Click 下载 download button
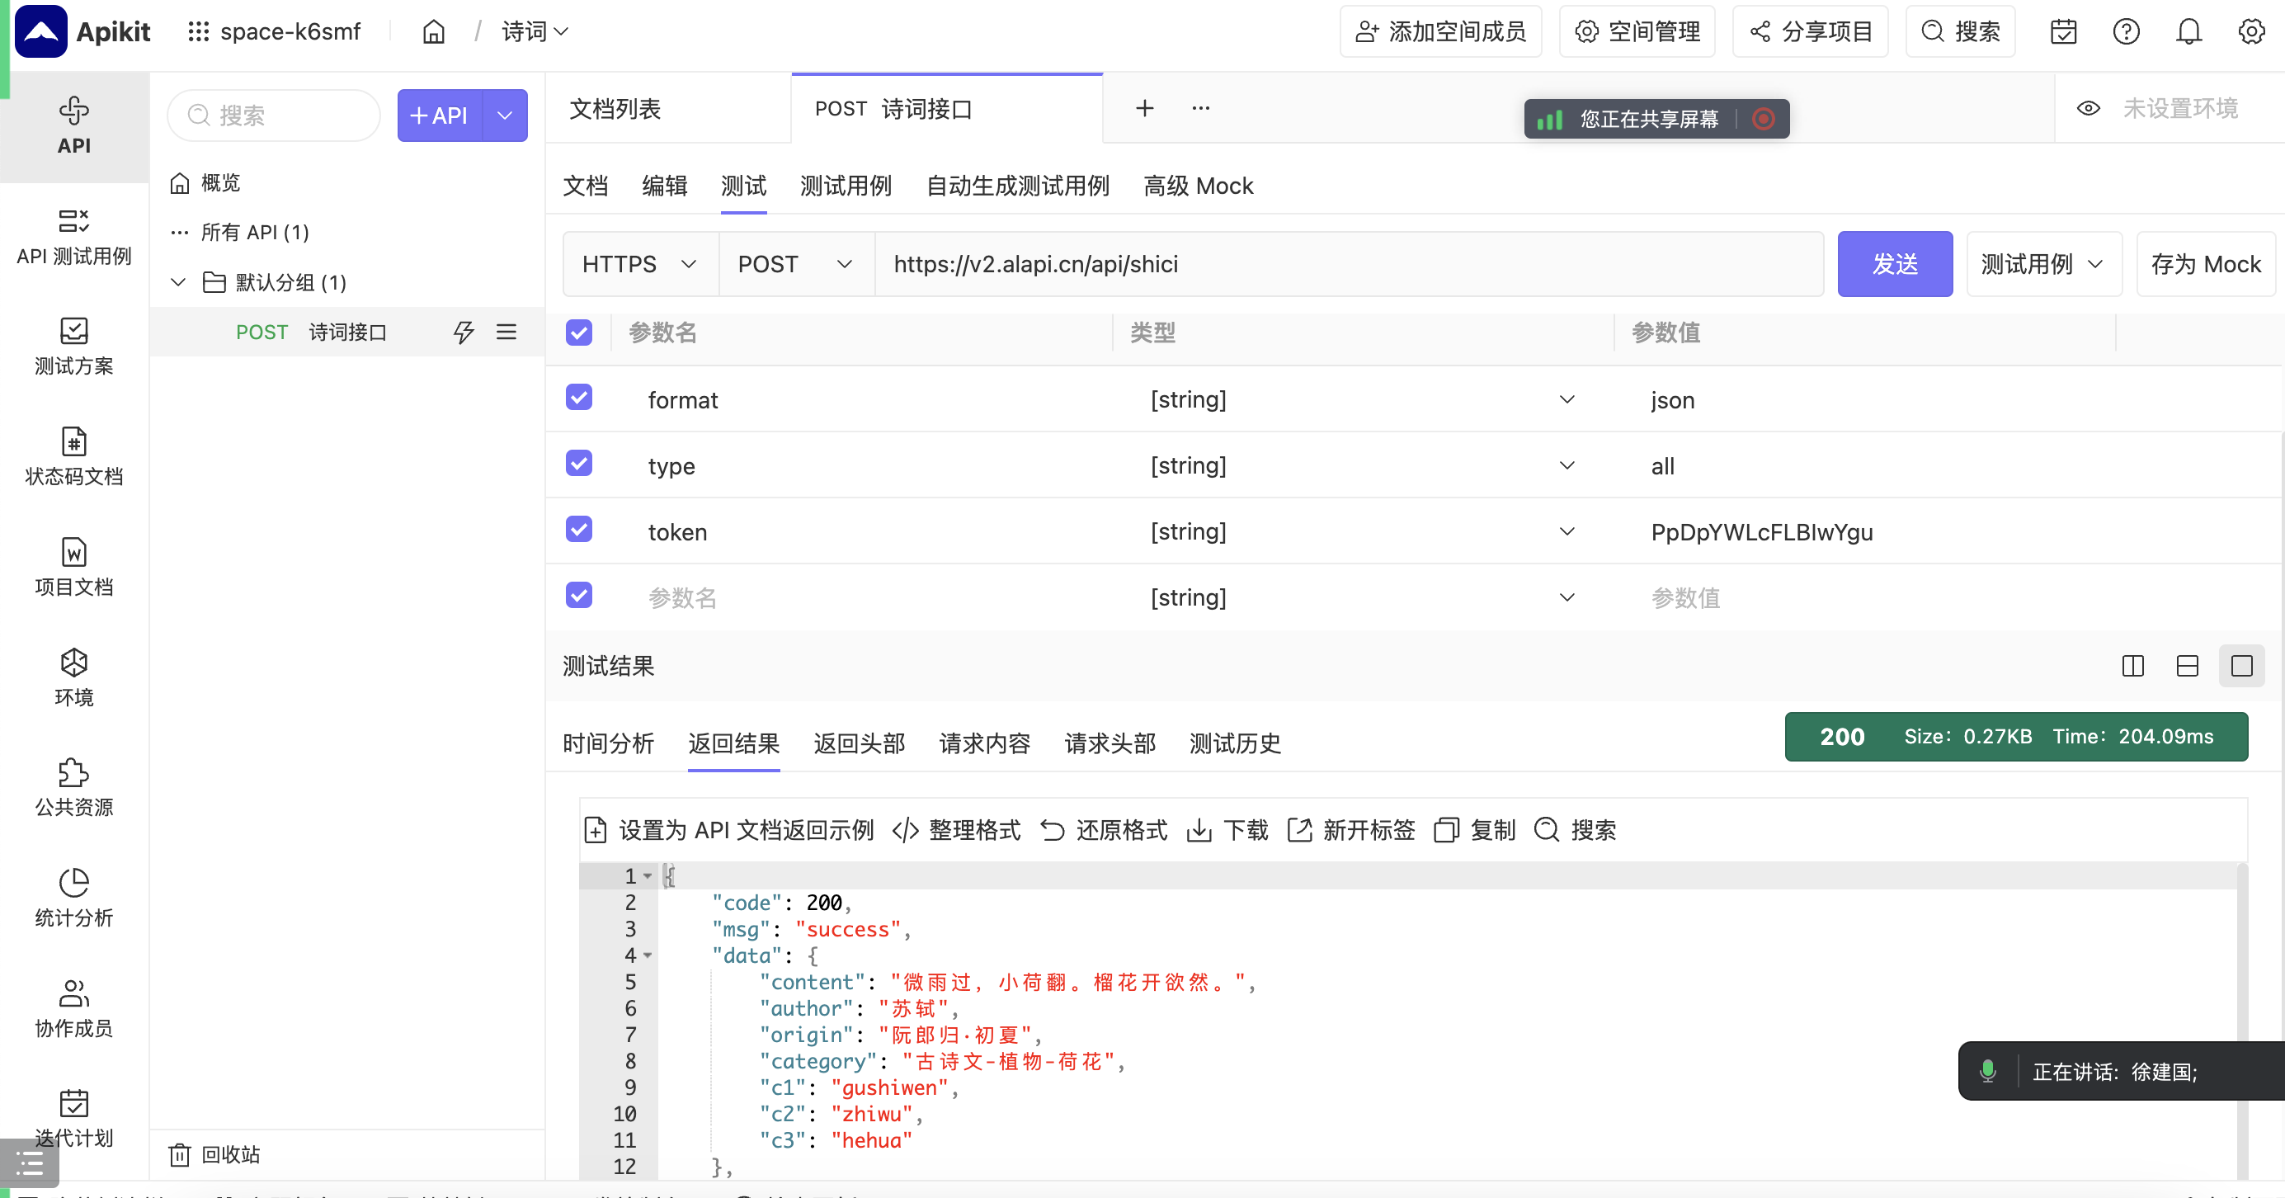Screen dimensions: 2285x1198 point(1227,831)
